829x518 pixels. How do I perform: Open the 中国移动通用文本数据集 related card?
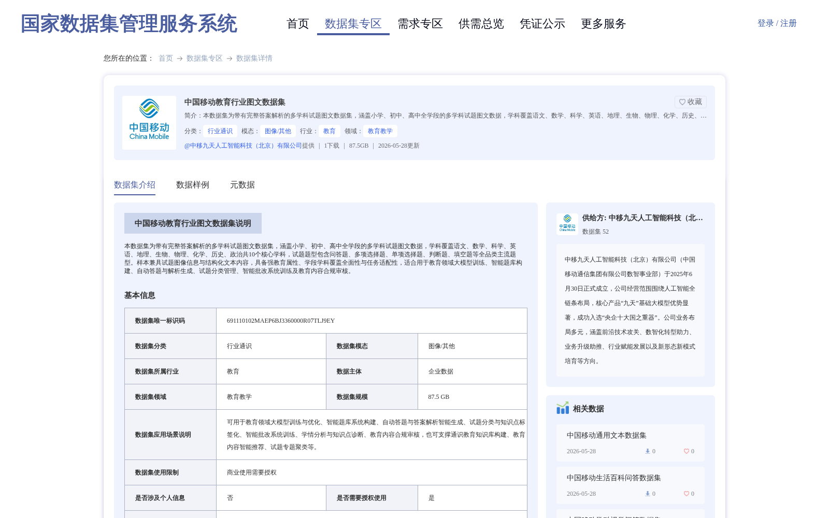pos(631,443)
